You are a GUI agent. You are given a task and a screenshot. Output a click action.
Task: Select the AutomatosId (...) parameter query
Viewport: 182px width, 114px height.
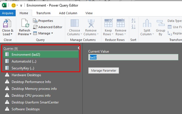[41, 61]
